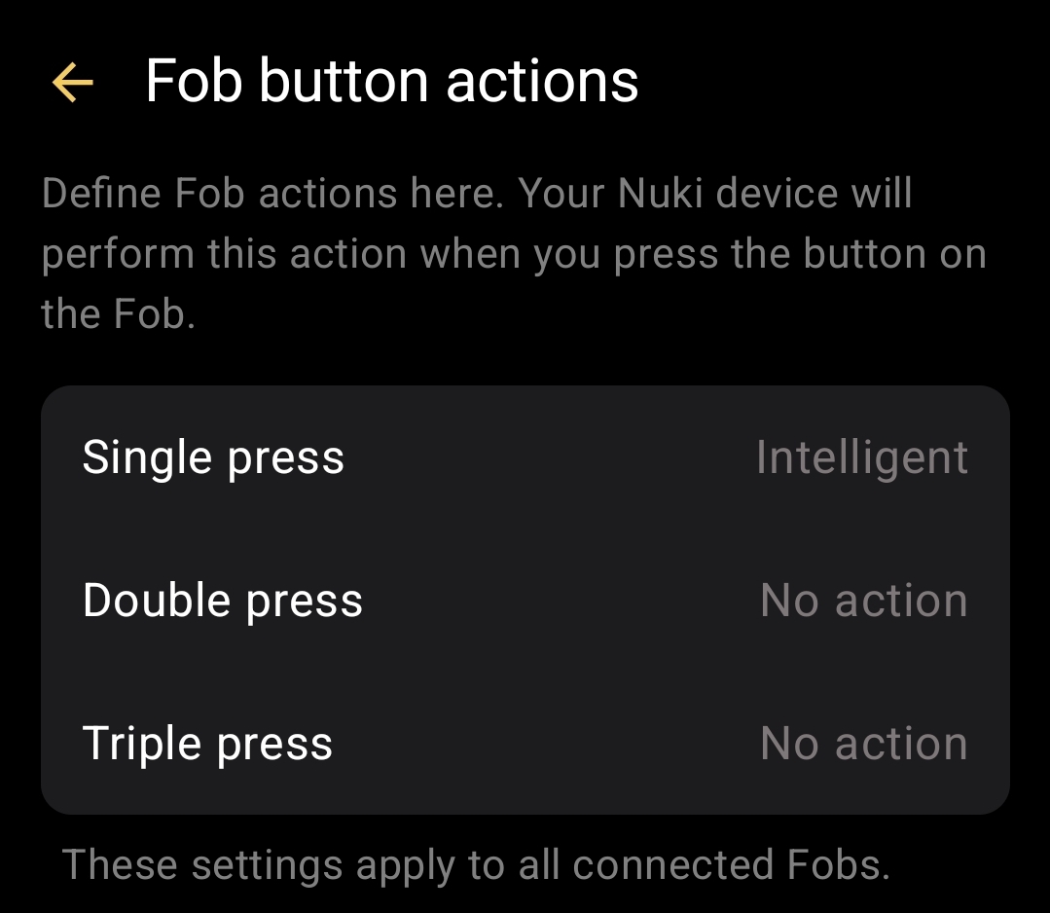Image resolution: width=1050 pixels, height=913 pixels.
Task: Open the Double press "No action" value
Action: [x=863, y=601]
